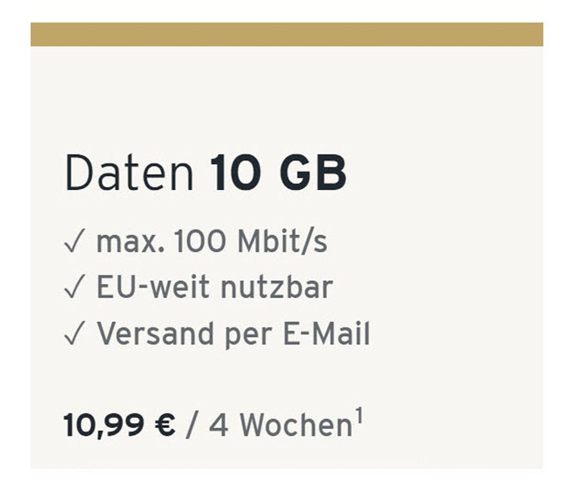Click the word nutzbar
Screen dimensions: 579x494
277,287
